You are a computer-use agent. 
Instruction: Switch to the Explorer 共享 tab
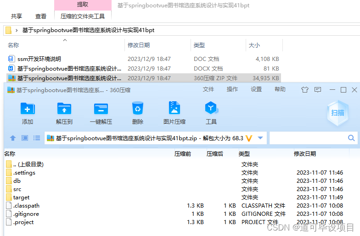[17, 16]
